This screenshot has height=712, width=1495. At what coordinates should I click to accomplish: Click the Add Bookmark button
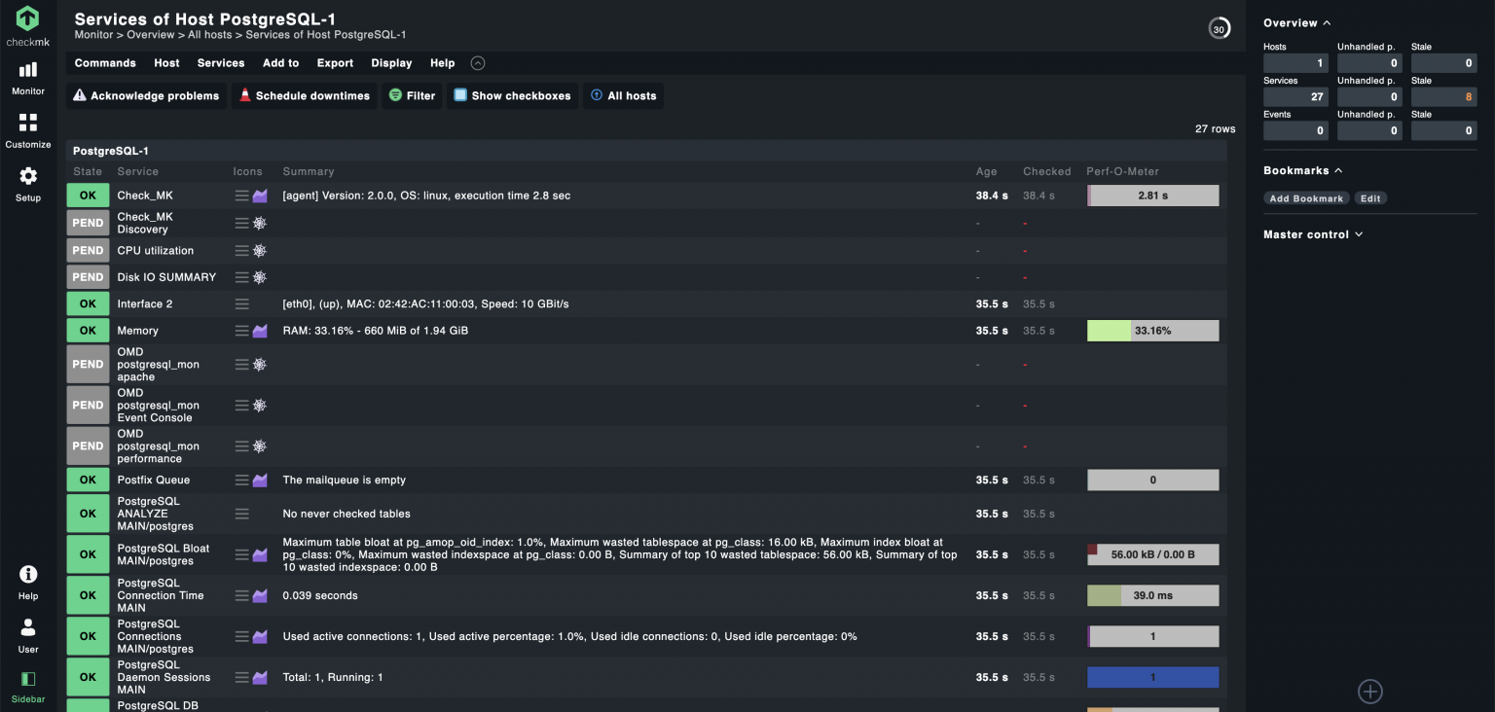coord(1305,198)
